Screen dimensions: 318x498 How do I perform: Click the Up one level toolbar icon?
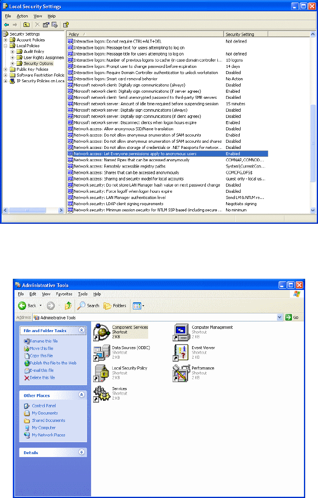[x=26, y=25]
